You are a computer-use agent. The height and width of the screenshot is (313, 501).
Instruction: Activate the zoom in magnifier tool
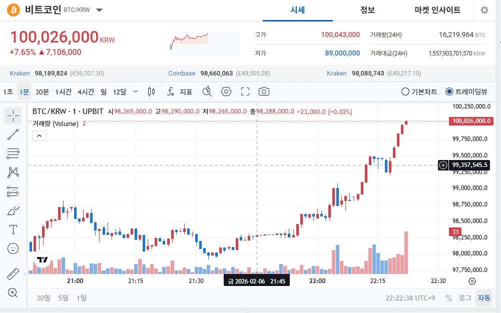[13, 292]
